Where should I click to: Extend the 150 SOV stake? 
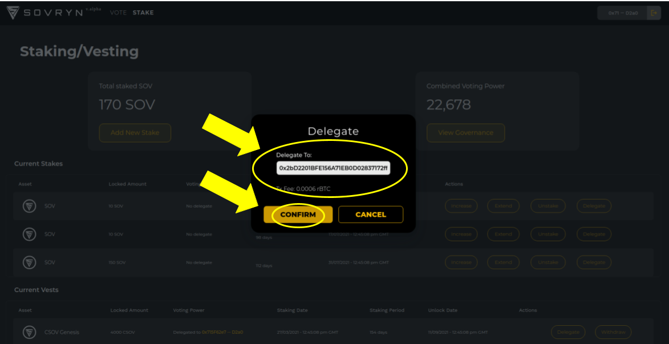503,262
